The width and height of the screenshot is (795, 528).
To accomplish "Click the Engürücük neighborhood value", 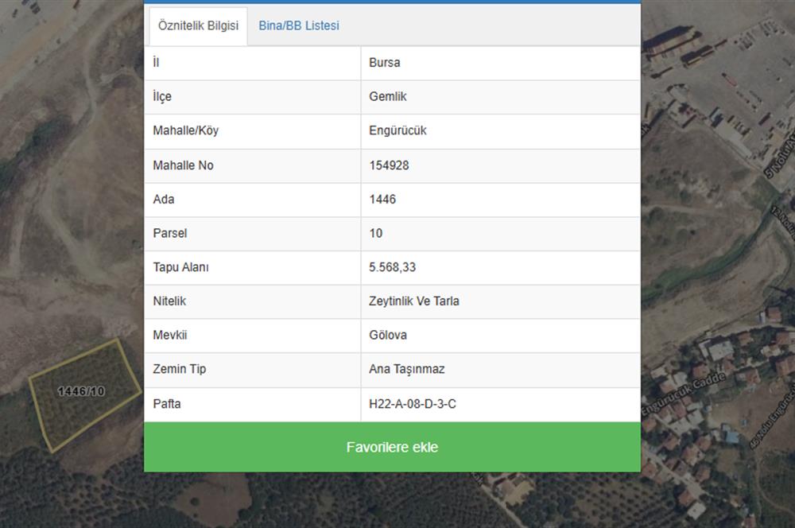I will click(x=397, y=131).
